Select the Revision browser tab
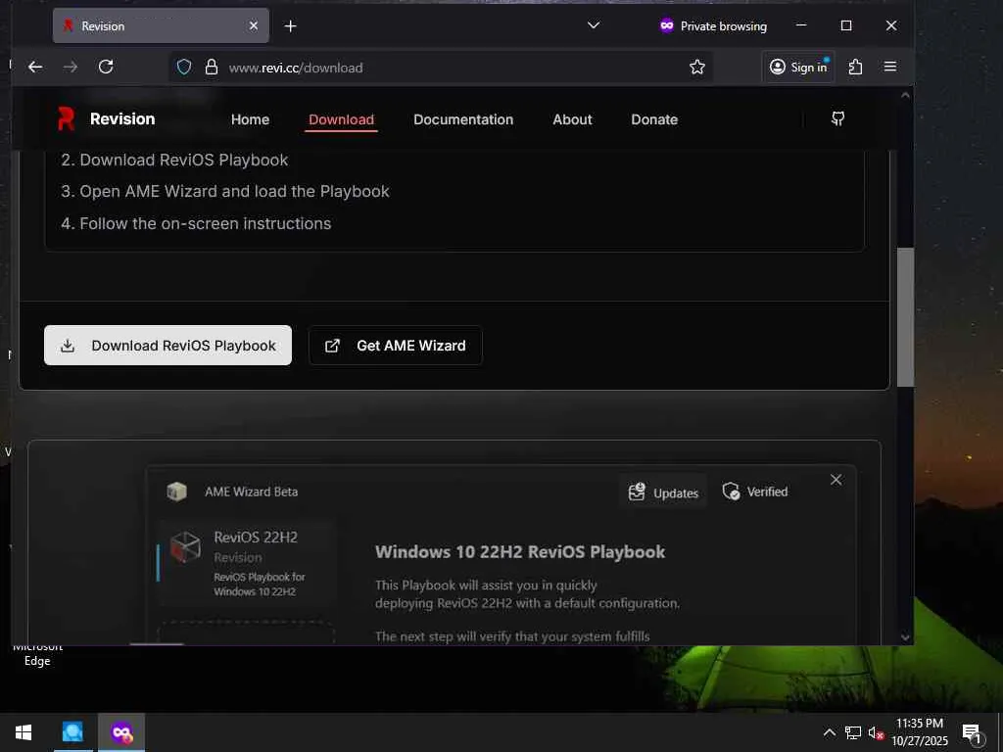The height and width of the screenshot is (752, 1003). pos(161,26)
